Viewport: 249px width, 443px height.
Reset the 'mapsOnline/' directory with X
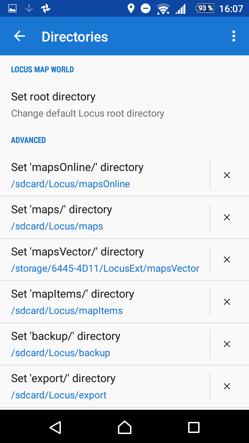click(227, 175)
